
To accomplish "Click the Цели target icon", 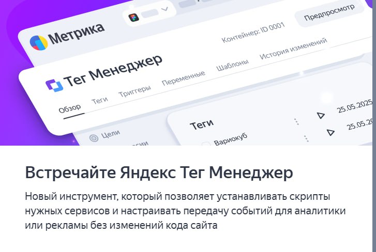I will tap(94, 138).
